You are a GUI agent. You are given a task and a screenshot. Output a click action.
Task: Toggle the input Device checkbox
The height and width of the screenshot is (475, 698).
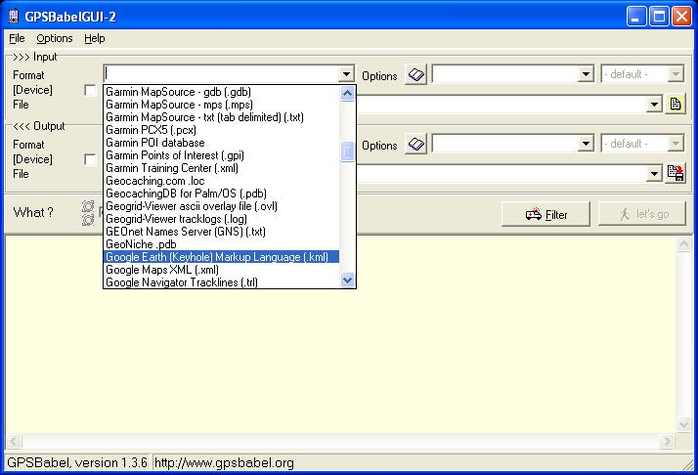(90, 90)
